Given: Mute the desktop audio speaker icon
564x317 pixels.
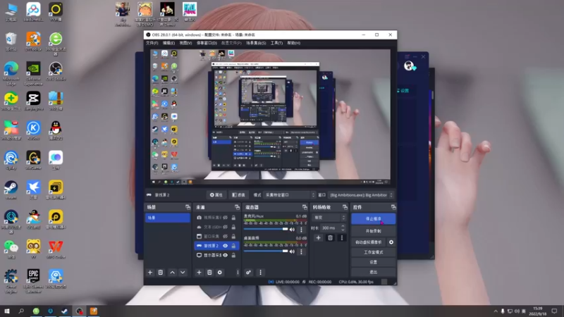Looking at the screenshot, I should click(292, 251).
